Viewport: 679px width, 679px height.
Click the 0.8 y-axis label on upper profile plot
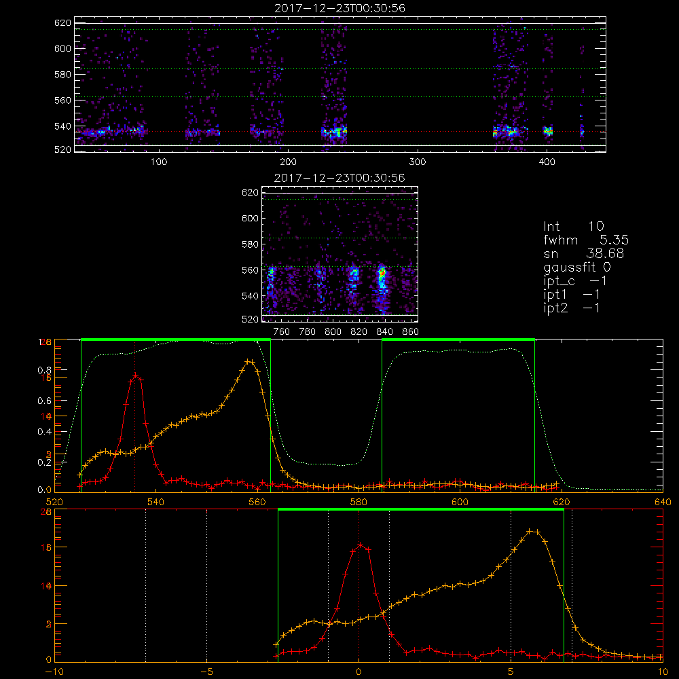point(45,370)
